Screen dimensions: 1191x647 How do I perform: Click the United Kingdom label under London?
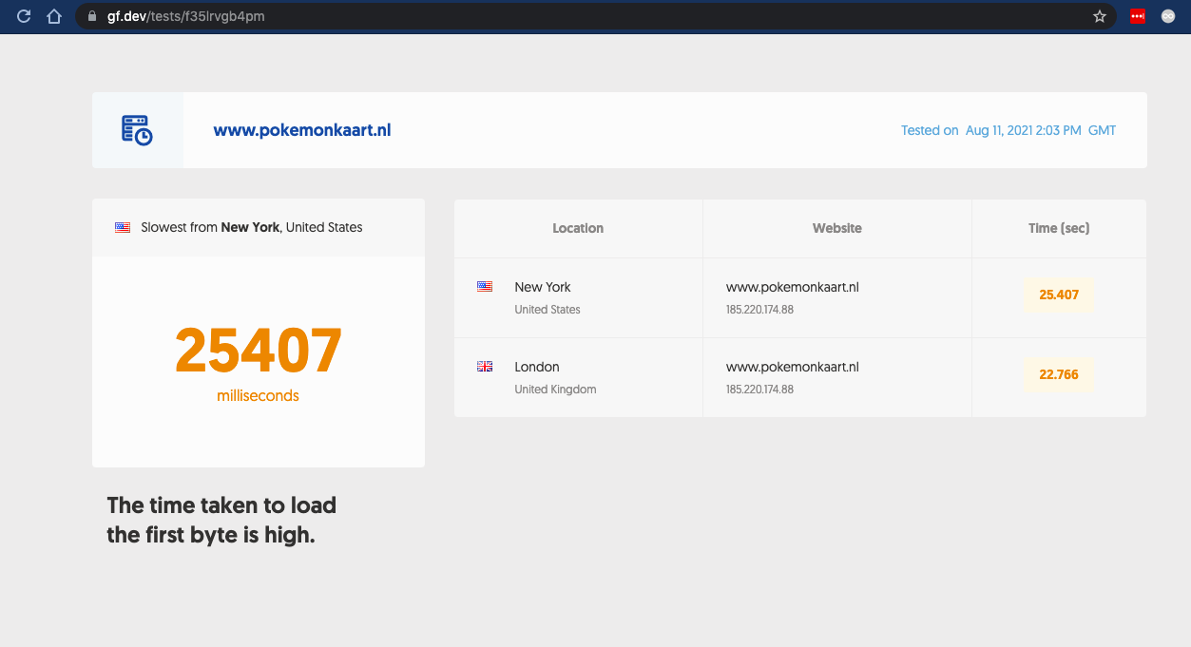555,390
